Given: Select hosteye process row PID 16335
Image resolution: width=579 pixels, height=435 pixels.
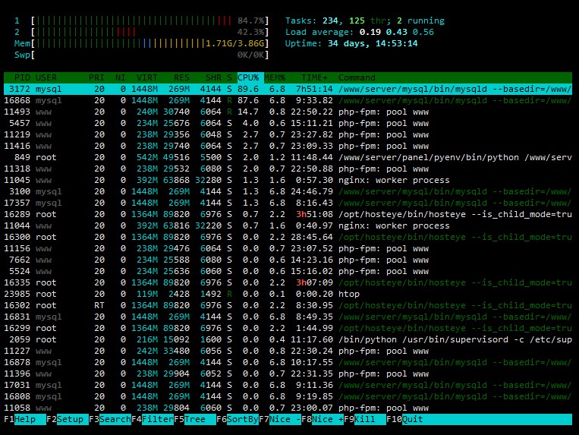Looking at the screenshot, I should (x=288, y=283).
